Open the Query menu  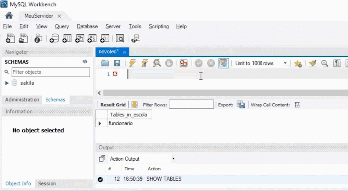click(x=62, y=26)
